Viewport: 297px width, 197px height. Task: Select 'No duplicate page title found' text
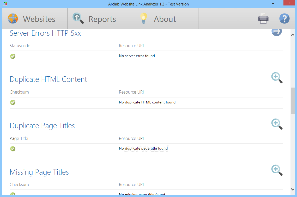tap(143, 148)
